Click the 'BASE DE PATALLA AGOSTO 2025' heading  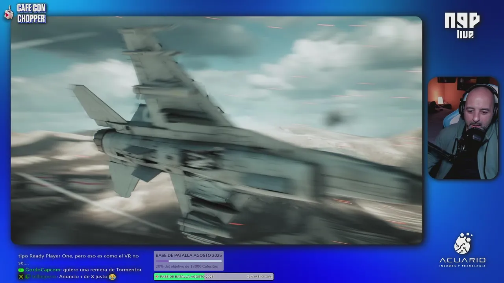tap(189, 255)
